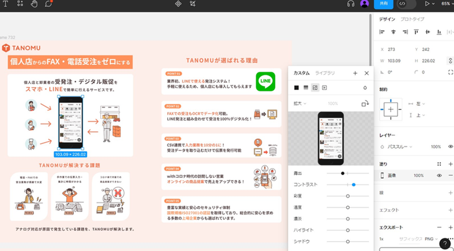Add a new style with plus icon in popup
The image size is (454, 251).
(x=355, y=73)
